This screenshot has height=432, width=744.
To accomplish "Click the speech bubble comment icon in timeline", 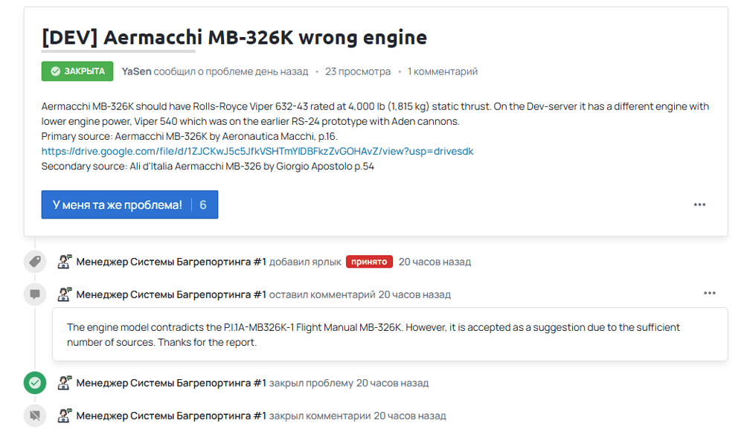I will pyautogui.click(x=34, y=294).
